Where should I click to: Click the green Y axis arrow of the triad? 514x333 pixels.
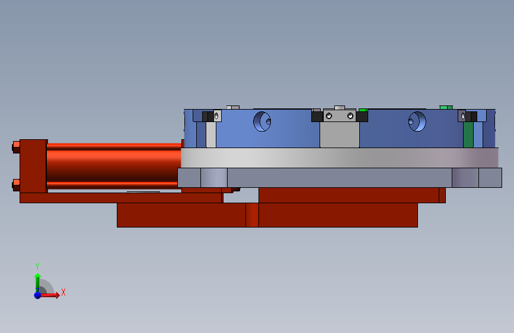(x=37, y=282)
